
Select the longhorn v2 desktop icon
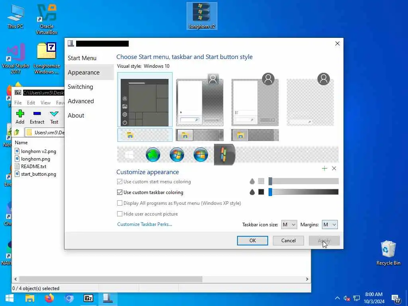pos(202,16)
